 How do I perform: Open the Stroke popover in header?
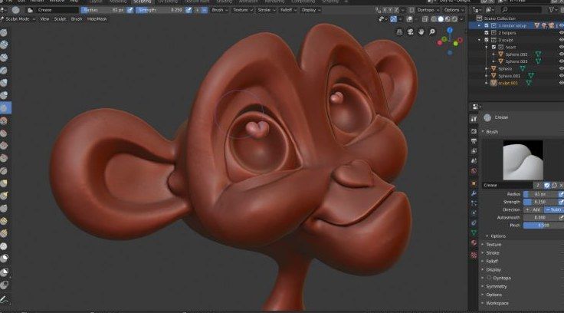266,10
